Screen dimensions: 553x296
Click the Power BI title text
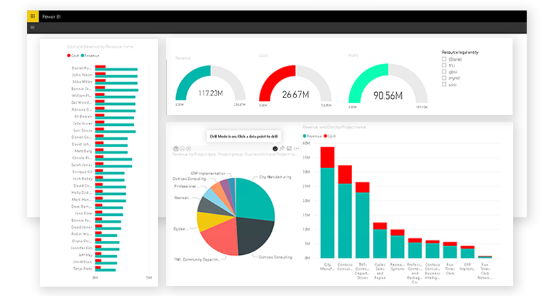point(51,17)
